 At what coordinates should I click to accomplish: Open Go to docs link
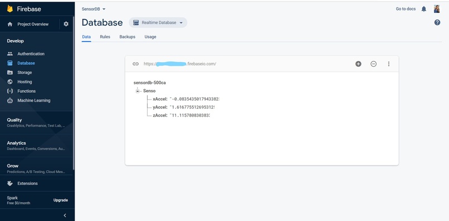pos(406,9)
